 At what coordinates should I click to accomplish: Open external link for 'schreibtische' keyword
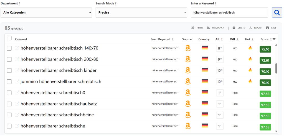(x=17, y=126)
